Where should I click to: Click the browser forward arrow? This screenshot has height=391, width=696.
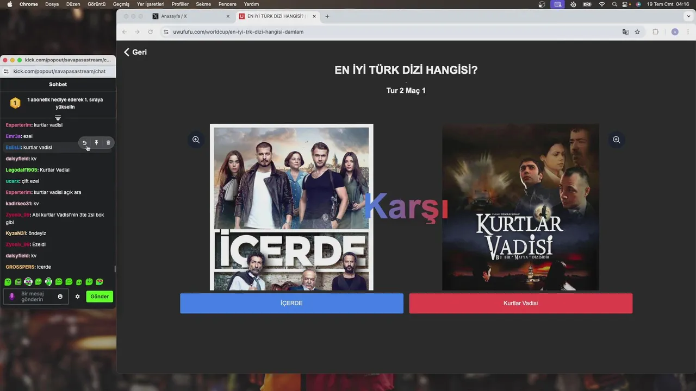point(137,32)
